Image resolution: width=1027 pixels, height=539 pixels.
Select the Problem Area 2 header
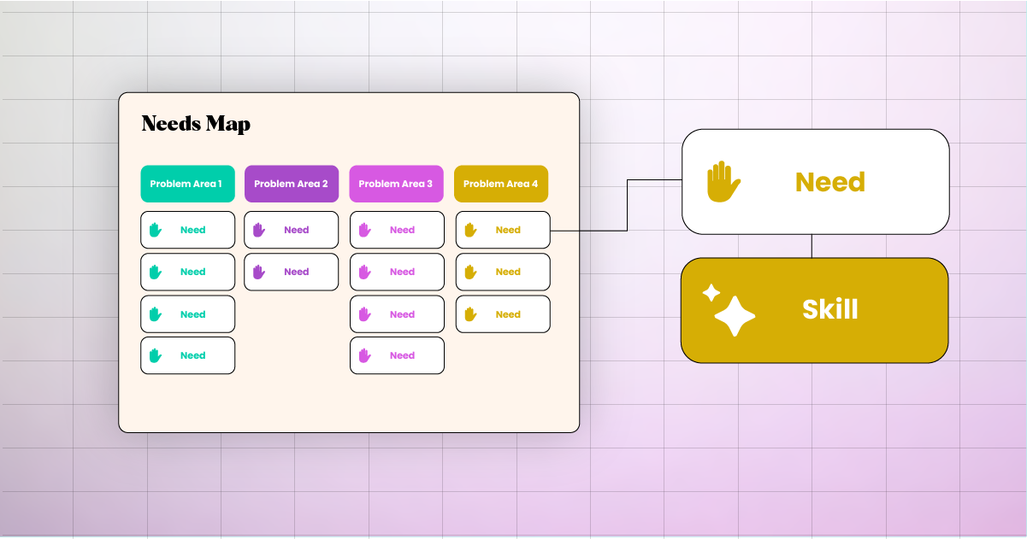292,184
